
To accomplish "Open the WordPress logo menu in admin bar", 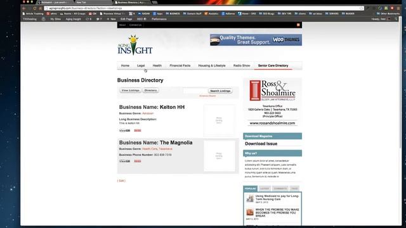I will pos(44,19).
